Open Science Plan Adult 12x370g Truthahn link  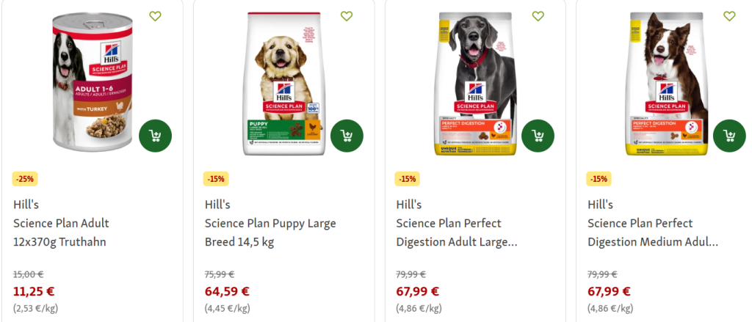tap(62, 233)
